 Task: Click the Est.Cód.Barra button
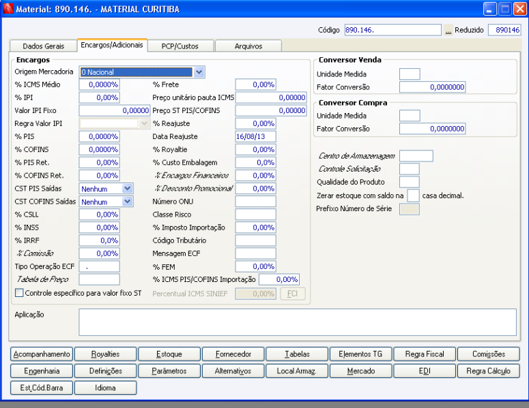[41, 388]
